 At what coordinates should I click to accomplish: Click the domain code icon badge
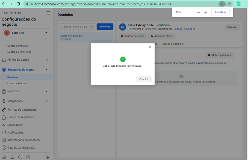[x=123, y=27]
